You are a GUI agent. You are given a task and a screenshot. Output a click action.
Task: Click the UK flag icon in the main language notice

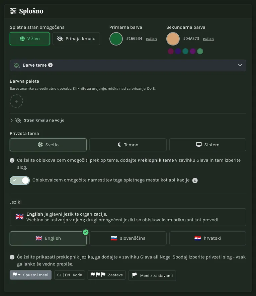[19, 217]
